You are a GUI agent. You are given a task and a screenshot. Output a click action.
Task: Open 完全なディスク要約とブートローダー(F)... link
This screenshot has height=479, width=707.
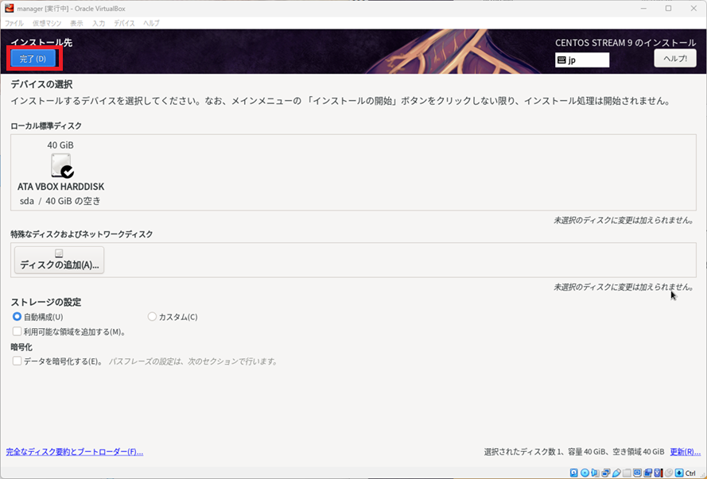pyautogui.click(x=75, y=451)
